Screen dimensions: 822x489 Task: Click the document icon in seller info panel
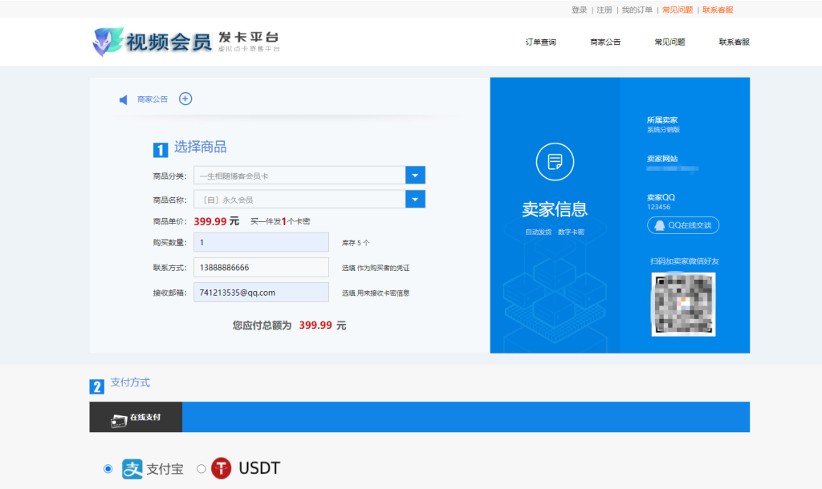click(x=554, y=161)
